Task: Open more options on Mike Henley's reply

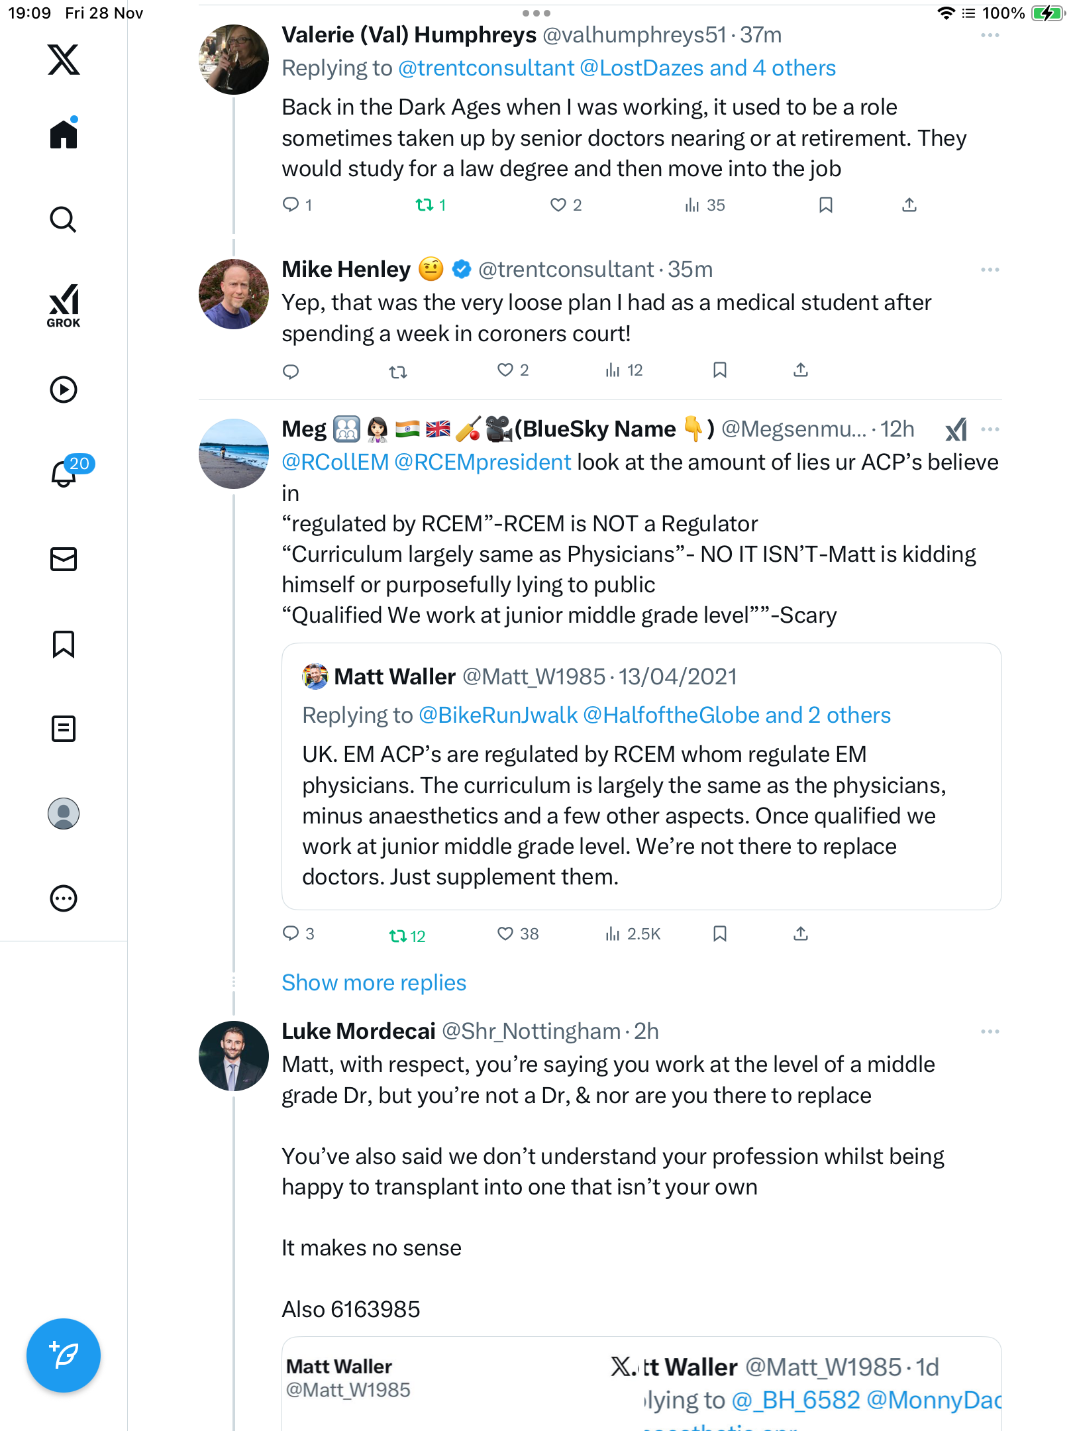Action: pos(990,270)
